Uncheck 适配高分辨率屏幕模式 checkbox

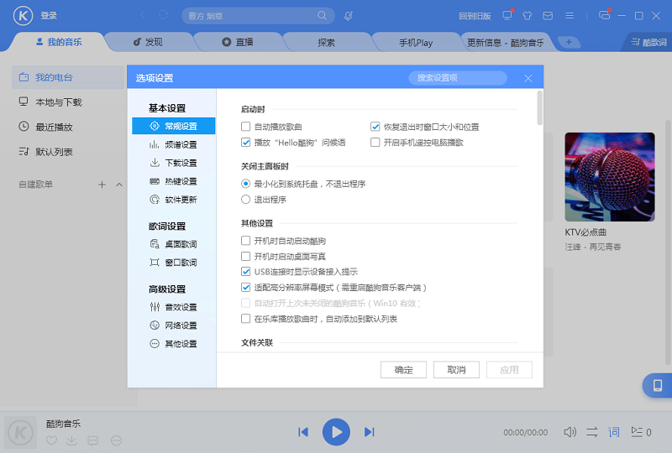click(x=245, y=287)
